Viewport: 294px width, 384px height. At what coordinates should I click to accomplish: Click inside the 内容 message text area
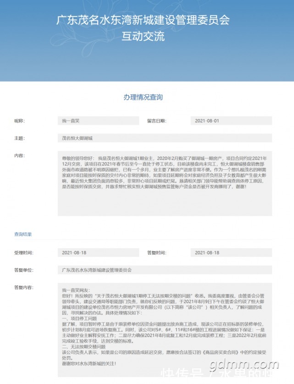pos(165,184)
